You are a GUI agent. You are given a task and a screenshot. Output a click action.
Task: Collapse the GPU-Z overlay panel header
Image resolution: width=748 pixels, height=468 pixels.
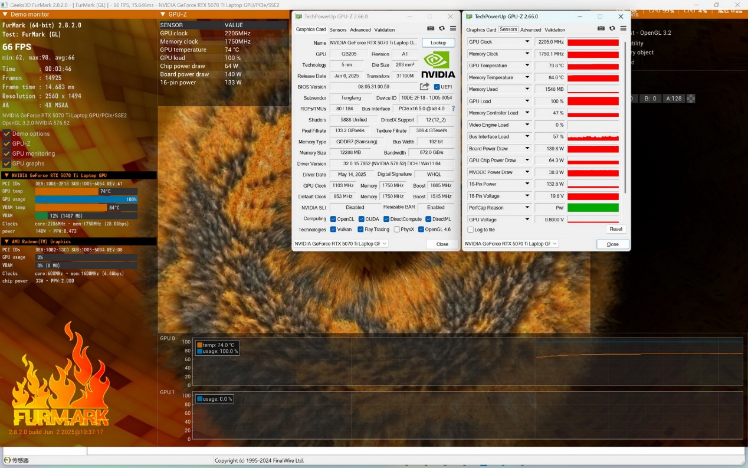coord(163,14)
